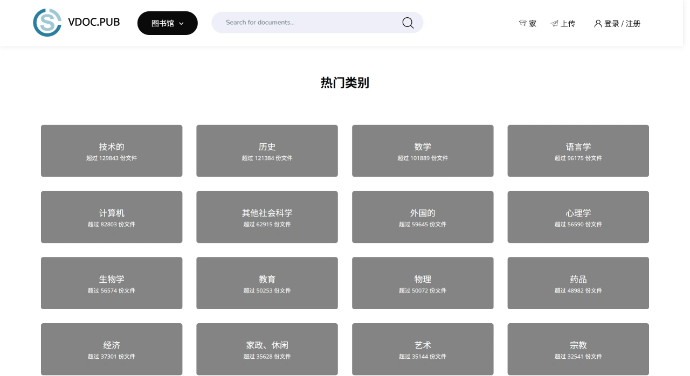
Task: Navigate to 家 in the header
Action: (533, 24)
